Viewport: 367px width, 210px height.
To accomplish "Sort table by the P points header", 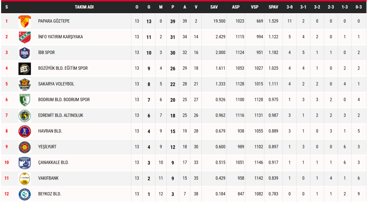I will coord(173,7).
